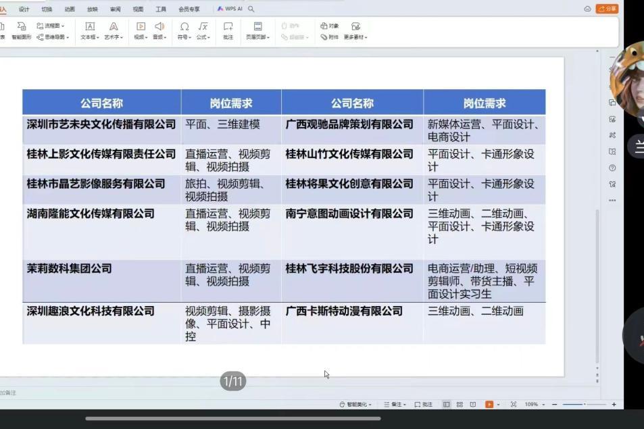Open the 109% zoom level dropdown
The height and width of the screenshot is (429, 644).
532,404
